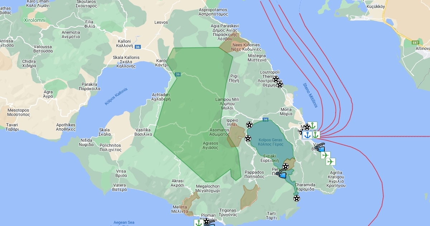Select the E87 road shield
This screenshot has height=226, width=430.
(x=416, y=43)
